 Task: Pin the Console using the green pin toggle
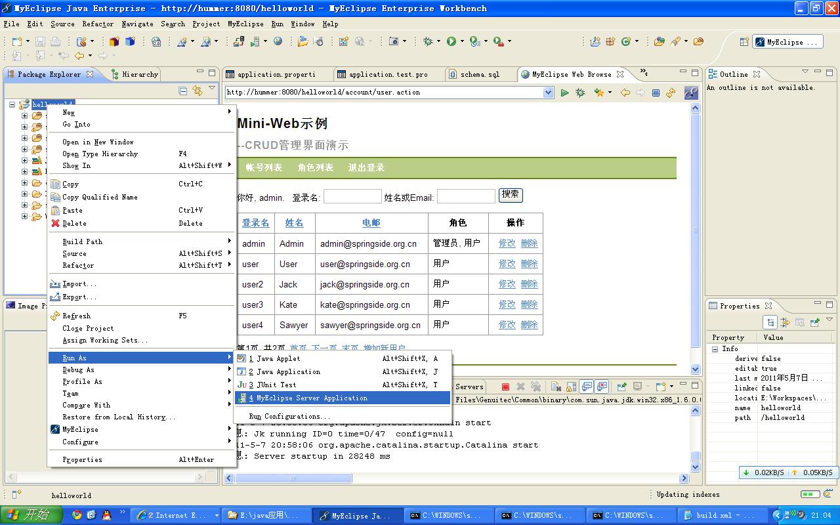click(622, 387)
